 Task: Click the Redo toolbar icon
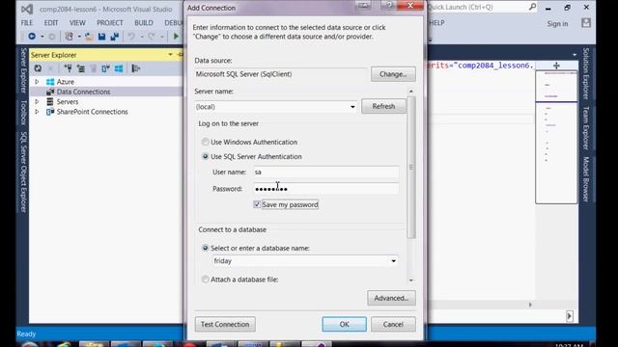[152, 37]
